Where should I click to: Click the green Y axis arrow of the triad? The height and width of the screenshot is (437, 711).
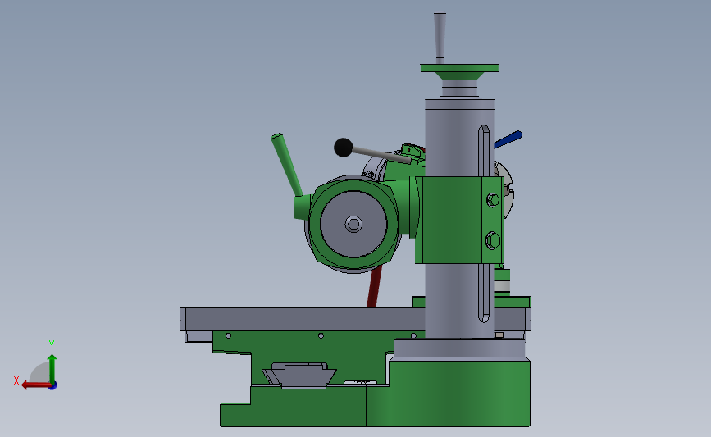[x=52, y=369]
